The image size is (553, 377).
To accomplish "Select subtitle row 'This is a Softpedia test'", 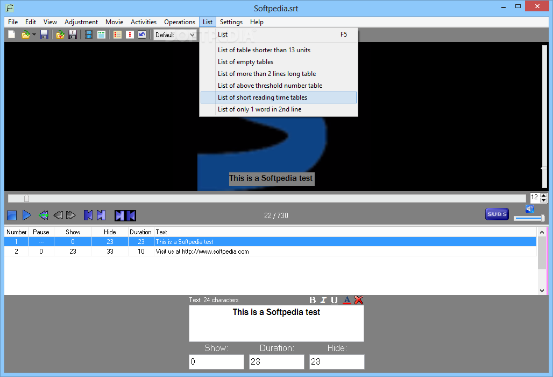I will (x=271, y=242).
